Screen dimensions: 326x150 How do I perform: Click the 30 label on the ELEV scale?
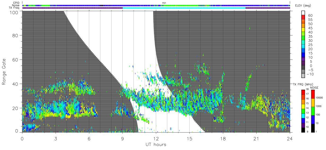(311, 40)
